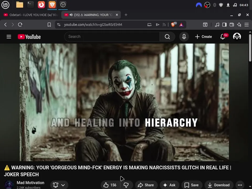
Task: Focus the YouTube Search box
Action: pos(112,37)
